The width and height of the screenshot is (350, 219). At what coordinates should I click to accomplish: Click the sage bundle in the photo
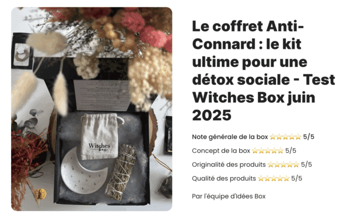tap(122, 172)
